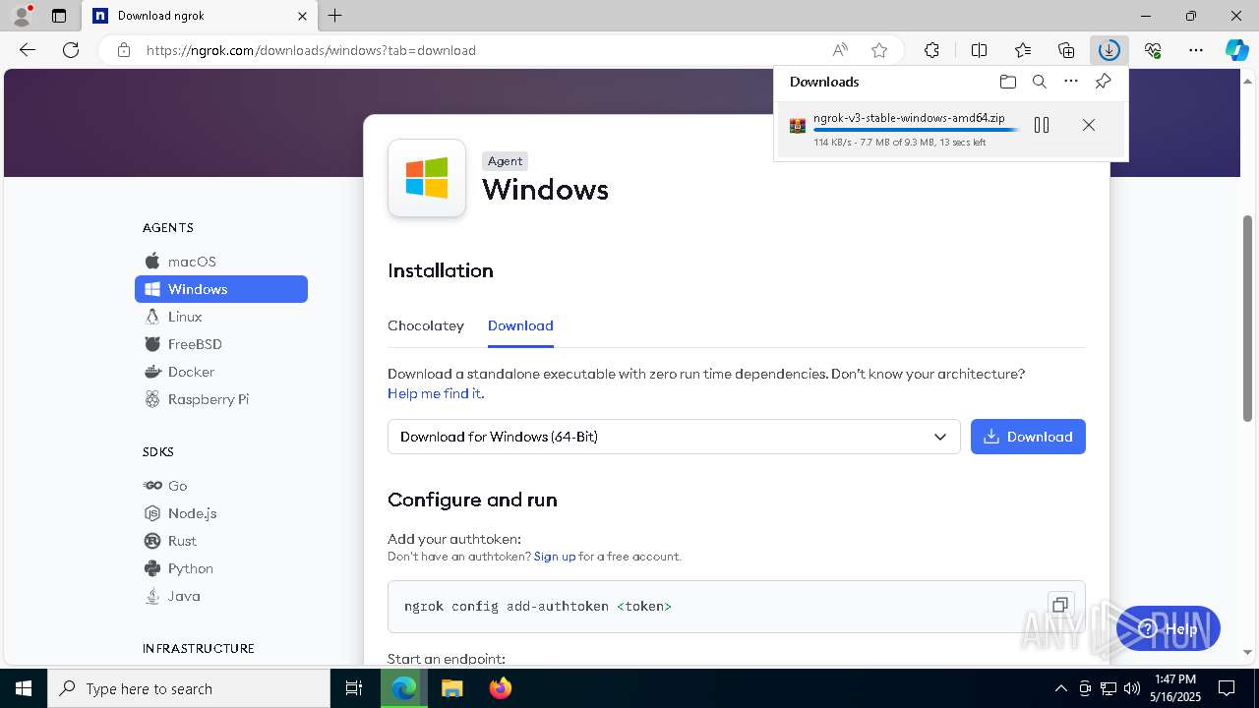
Task: Open the Help chat widget
Action: click(x=1169, y=628)
